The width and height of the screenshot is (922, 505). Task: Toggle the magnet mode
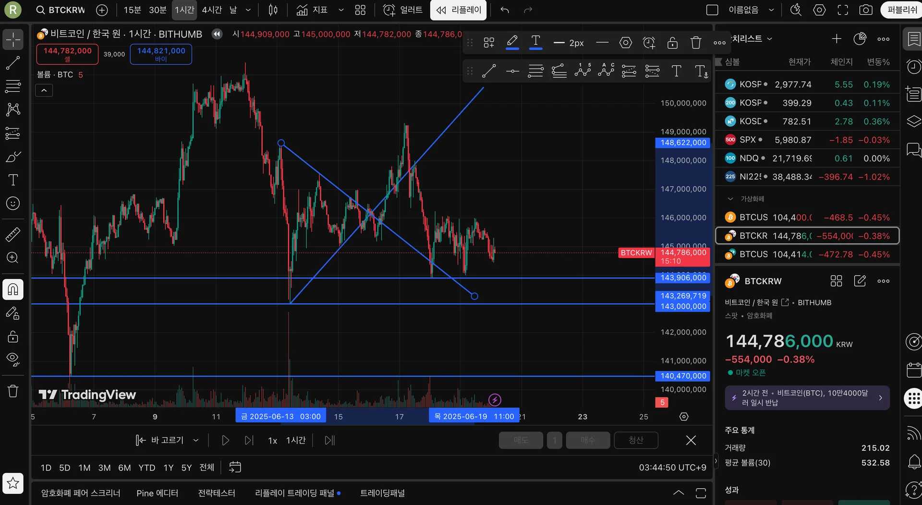point(13,289)
